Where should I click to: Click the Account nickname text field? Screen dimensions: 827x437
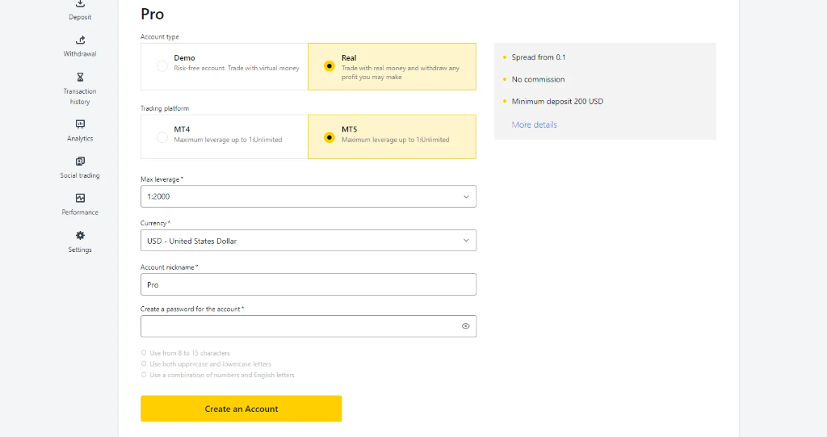[x=308, y=284]
